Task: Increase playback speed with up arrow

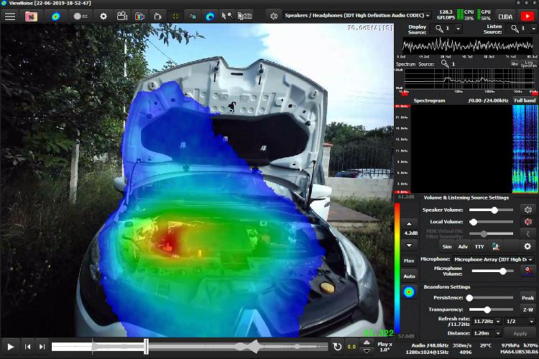Action: (x=367, y=342)
